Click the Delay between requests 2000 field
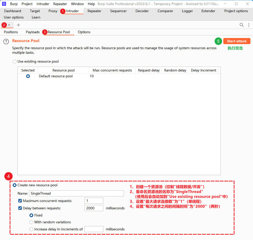Viewport: 253px width, 240px height. (94, 208)
